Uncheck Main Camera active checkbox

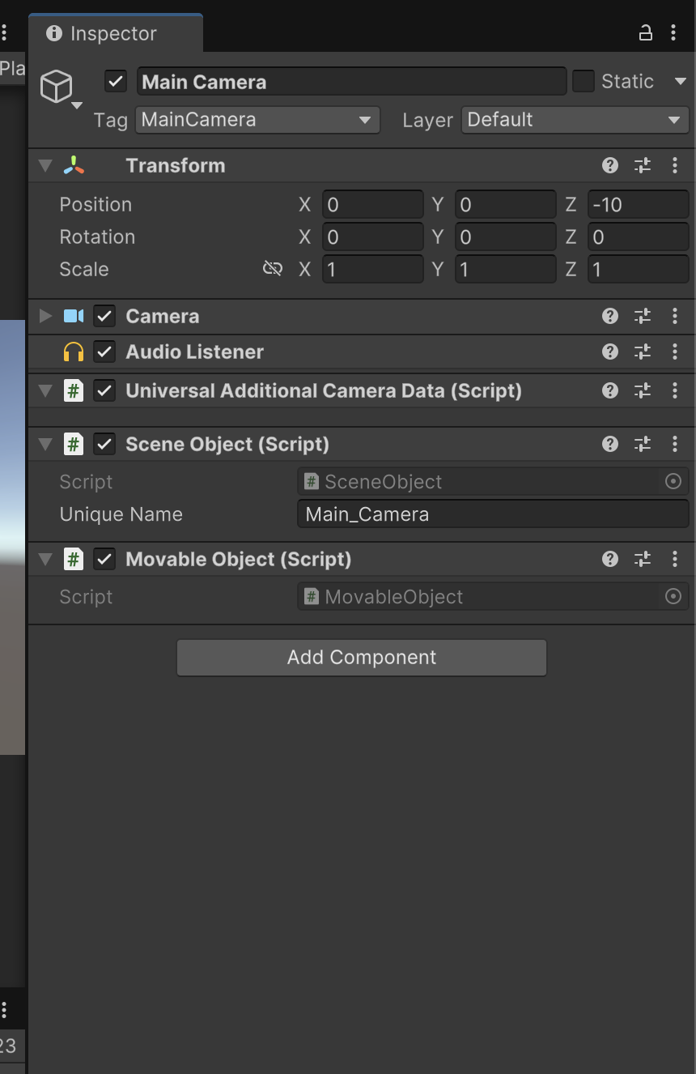[x=116, y=81]
